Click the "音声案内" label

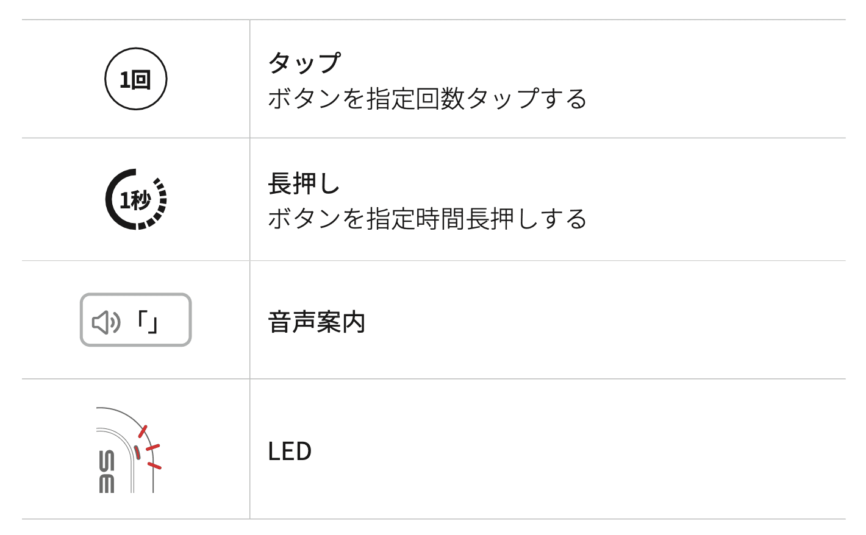[x=317, y=322]
